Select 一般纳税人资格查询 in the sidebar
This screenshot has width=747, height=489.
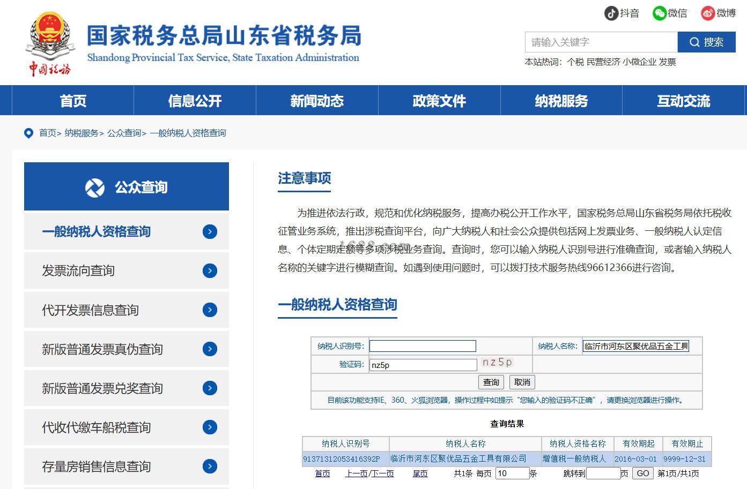127,231
